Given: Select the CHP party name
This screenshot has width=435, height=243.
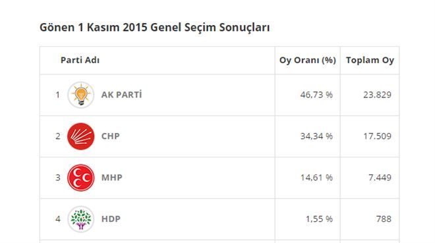Looking at the screenshot, I should [x=111, y=136].
